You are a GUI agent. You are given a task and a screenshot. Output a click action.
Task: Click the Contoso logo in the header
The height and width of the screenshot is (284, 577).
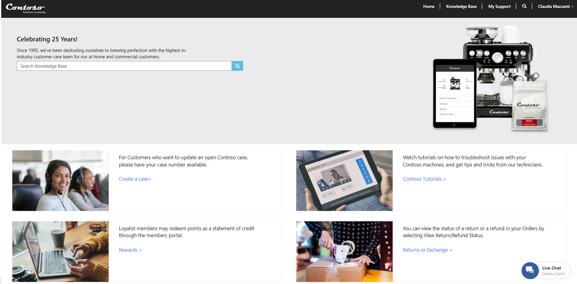26,8
